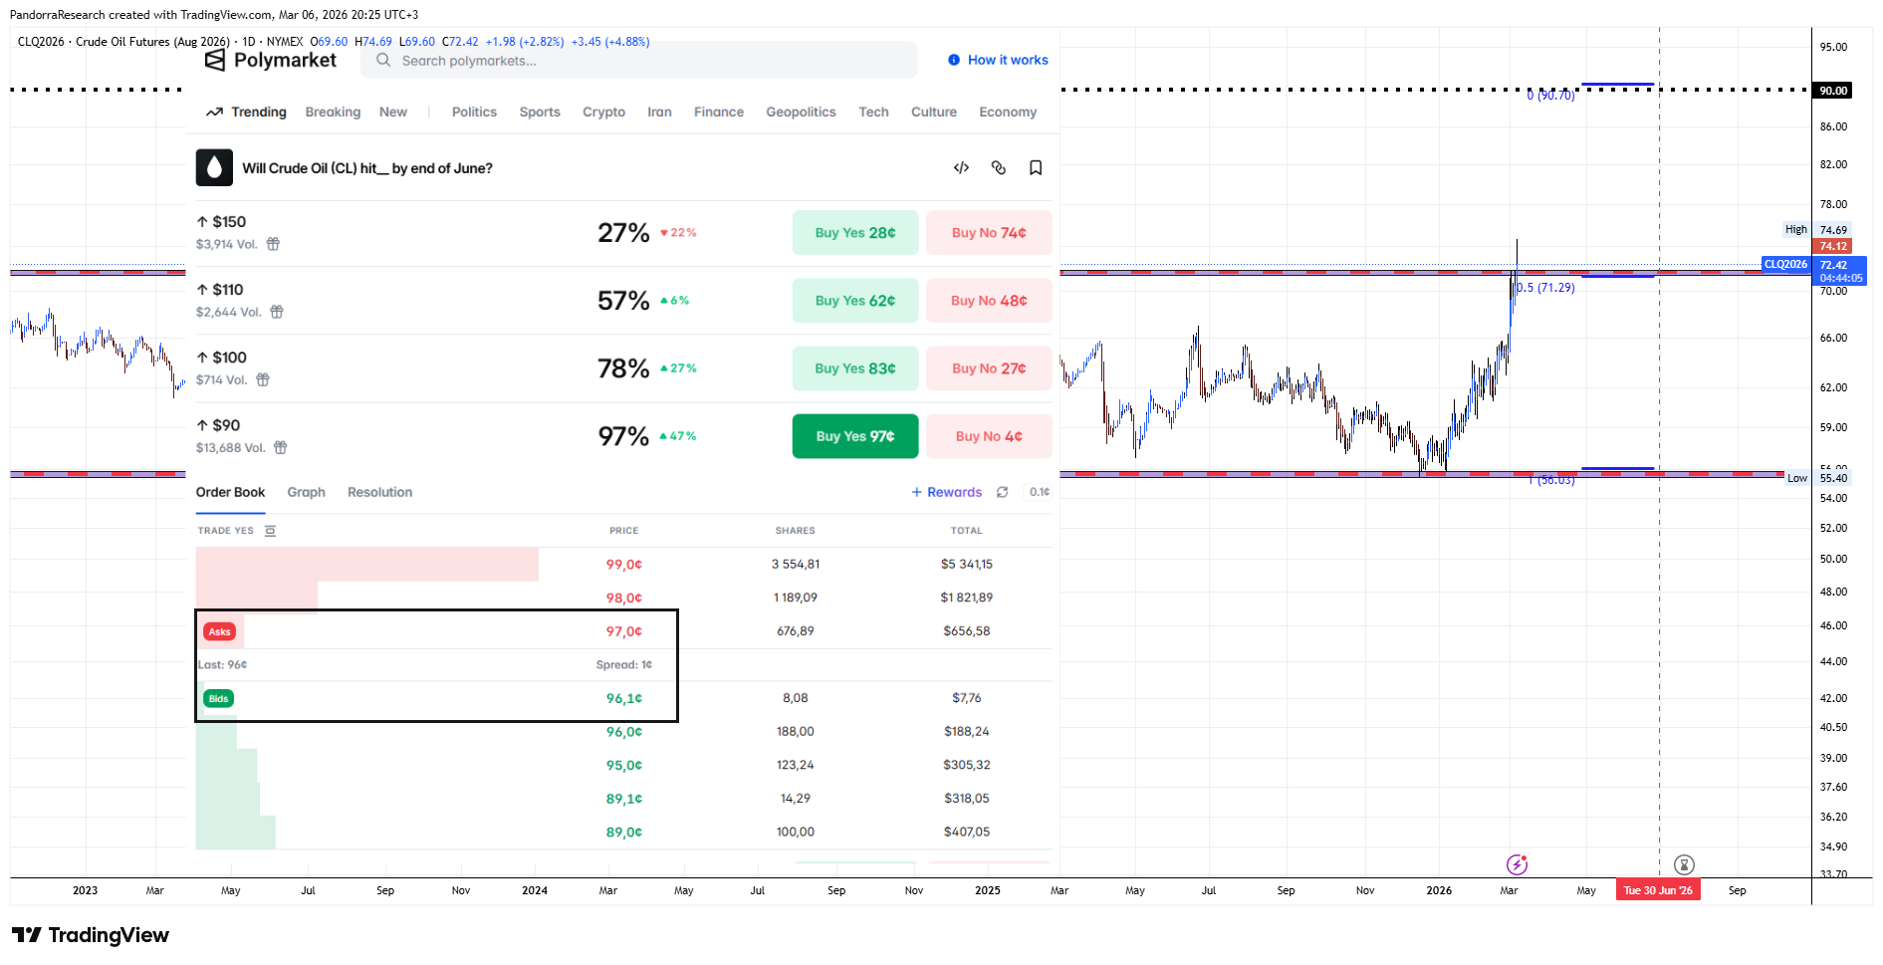Viewport: 1883px width, 965px height.
Task: Click Buy Yes 28¢ button
Action: [855, 233]
